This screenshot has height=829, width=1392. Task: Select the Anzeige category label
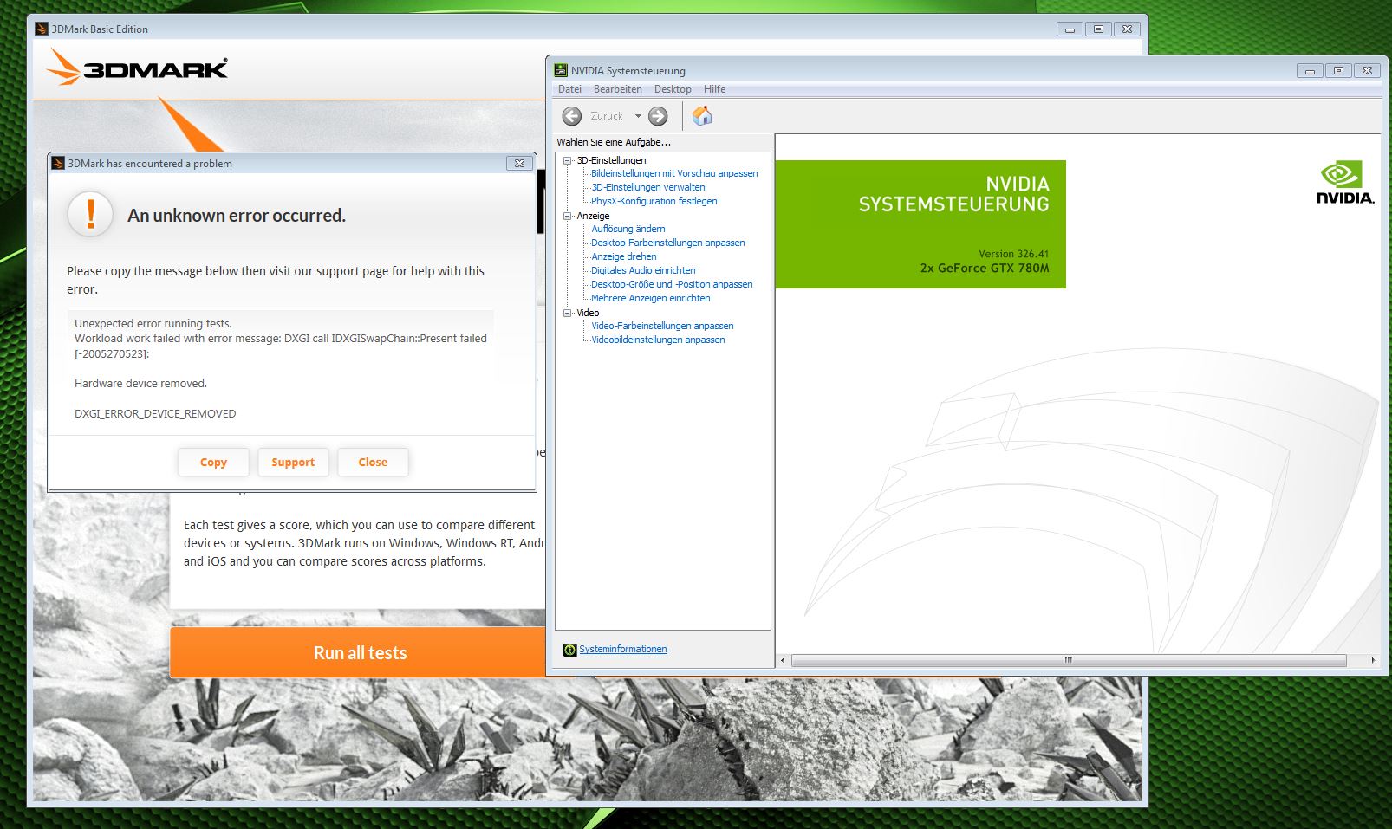[x=593, y=216]
